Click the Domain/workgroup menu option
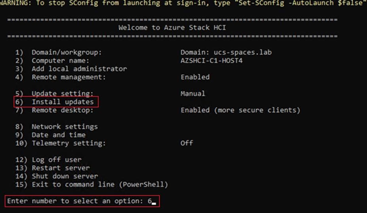This screenshot has width=367, height=213. click(x=59, y=52)
